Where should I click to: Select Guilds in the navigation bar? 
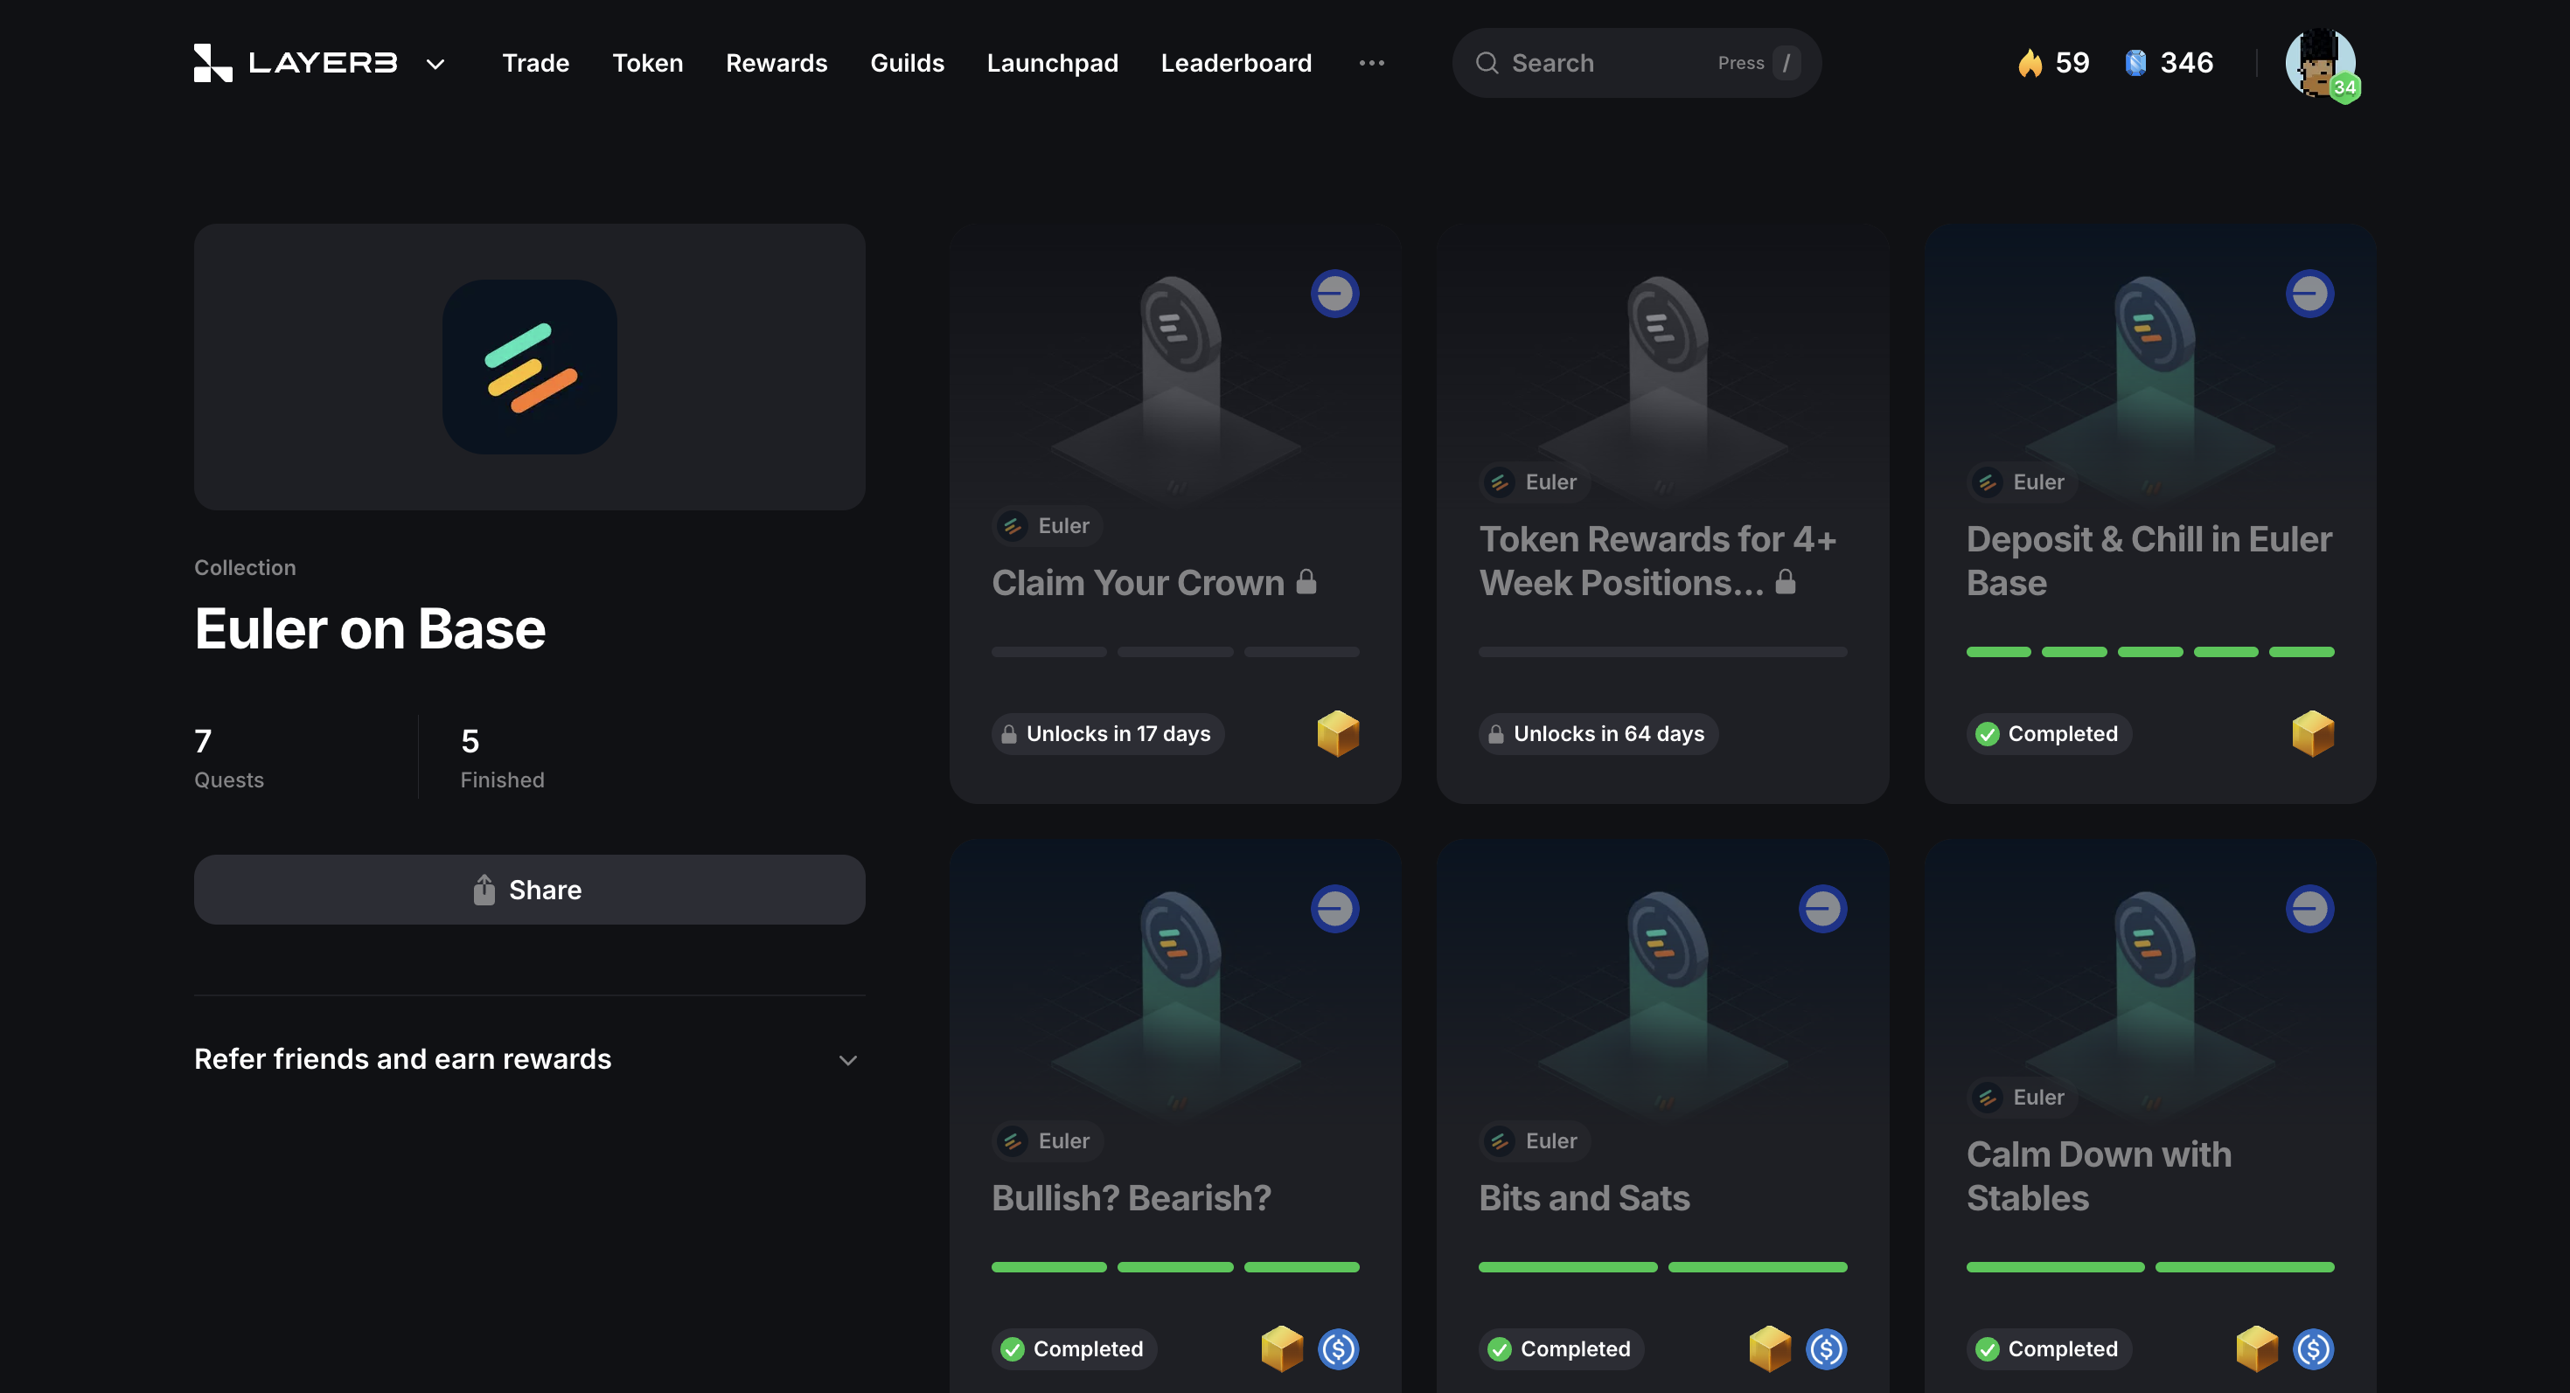click(x=907, y=63)
